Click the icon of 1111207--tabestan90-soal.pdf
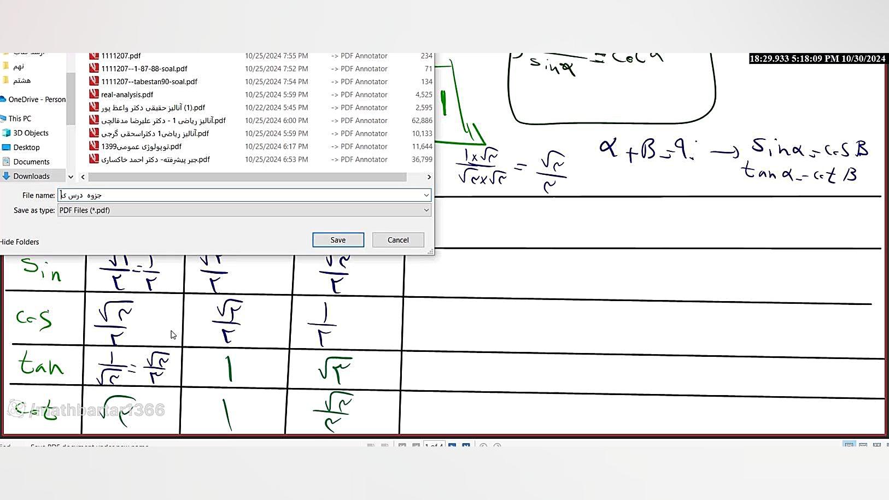This screenshot has height=500, width=889. 94,81
